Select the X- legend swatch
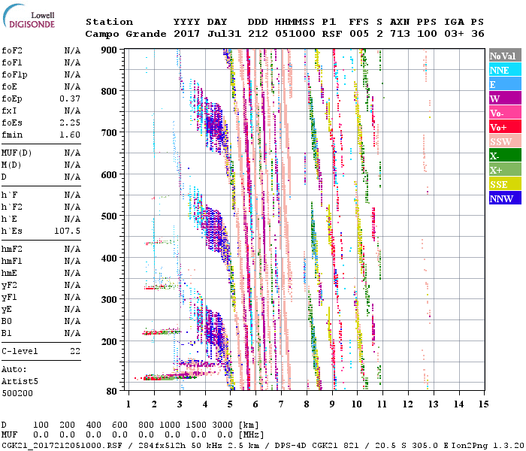Image resolution: width=526 pixels, height=451 pixels. pos(505,156)
